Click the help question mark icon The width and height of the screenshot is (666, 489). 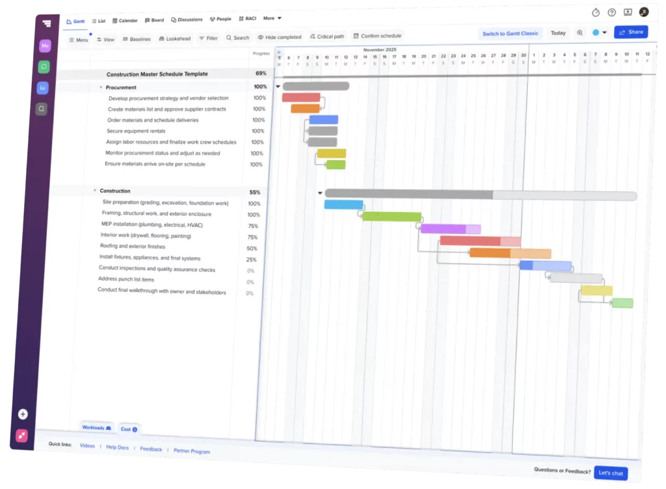(x=611, y=12)
